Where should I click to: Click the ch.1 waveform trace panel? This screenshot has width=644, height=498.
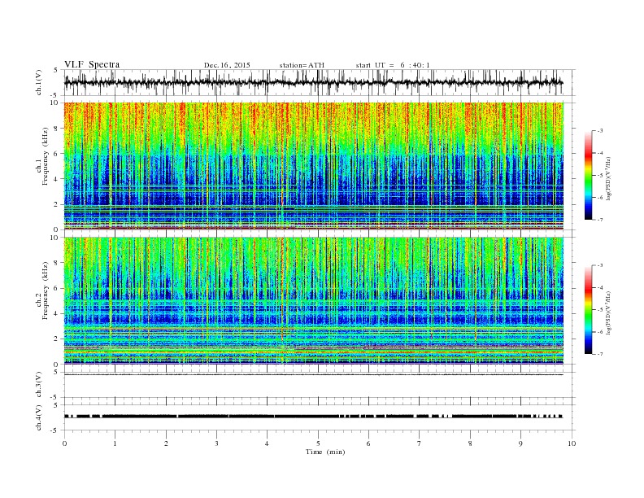click(320, 82)
